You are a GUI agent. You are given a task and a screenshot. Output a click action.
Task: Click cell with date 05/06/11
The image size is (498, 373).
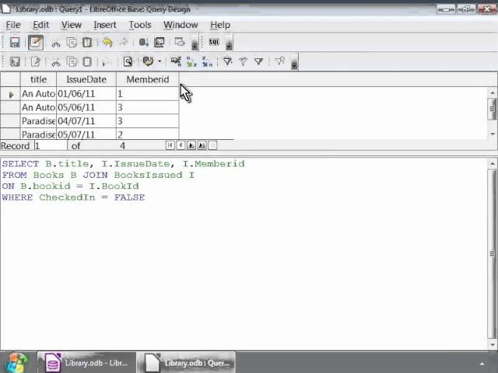point(86,107)
